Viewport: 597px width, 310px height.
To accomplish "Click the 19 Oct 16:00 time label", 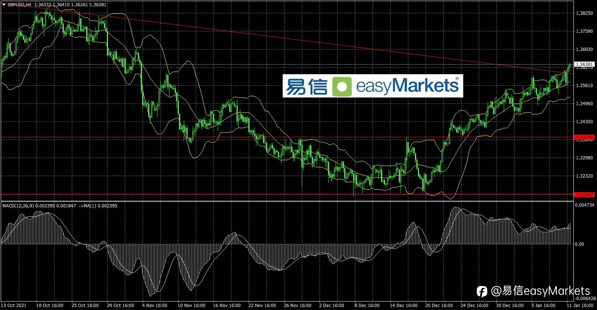I will [50, 305].
